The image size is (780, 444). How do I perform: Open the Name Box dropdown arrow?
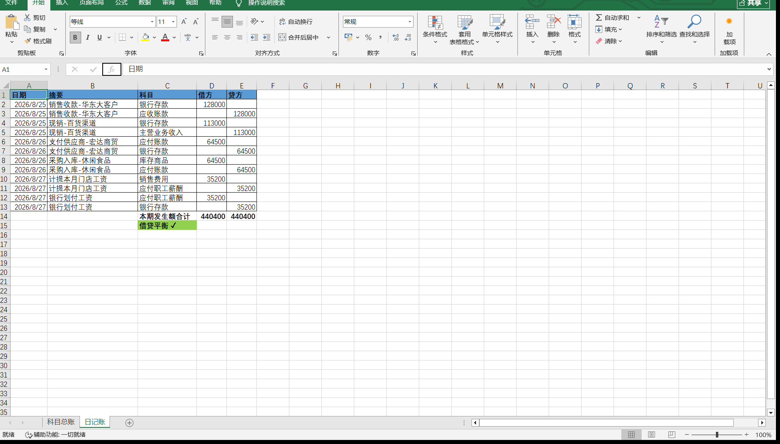(46, 69)
